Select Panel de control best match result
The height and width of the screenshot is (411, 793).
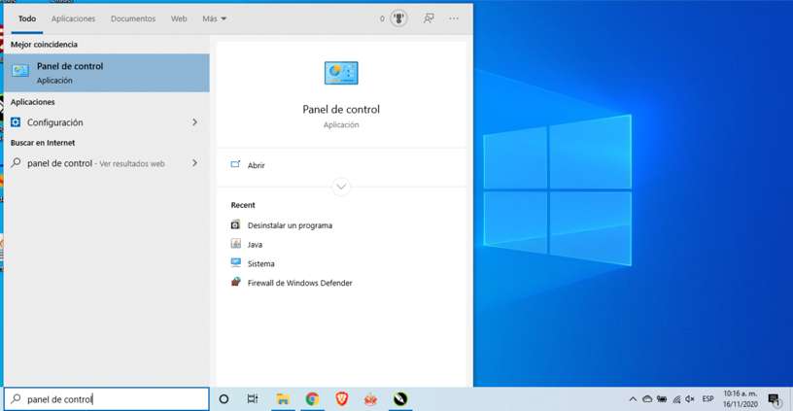click(x=107, y=73)
